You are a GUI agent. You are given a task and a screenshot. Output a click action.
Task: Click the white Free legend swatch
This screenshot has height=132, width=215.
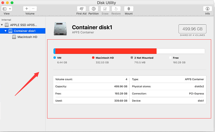tap(170, 57)
